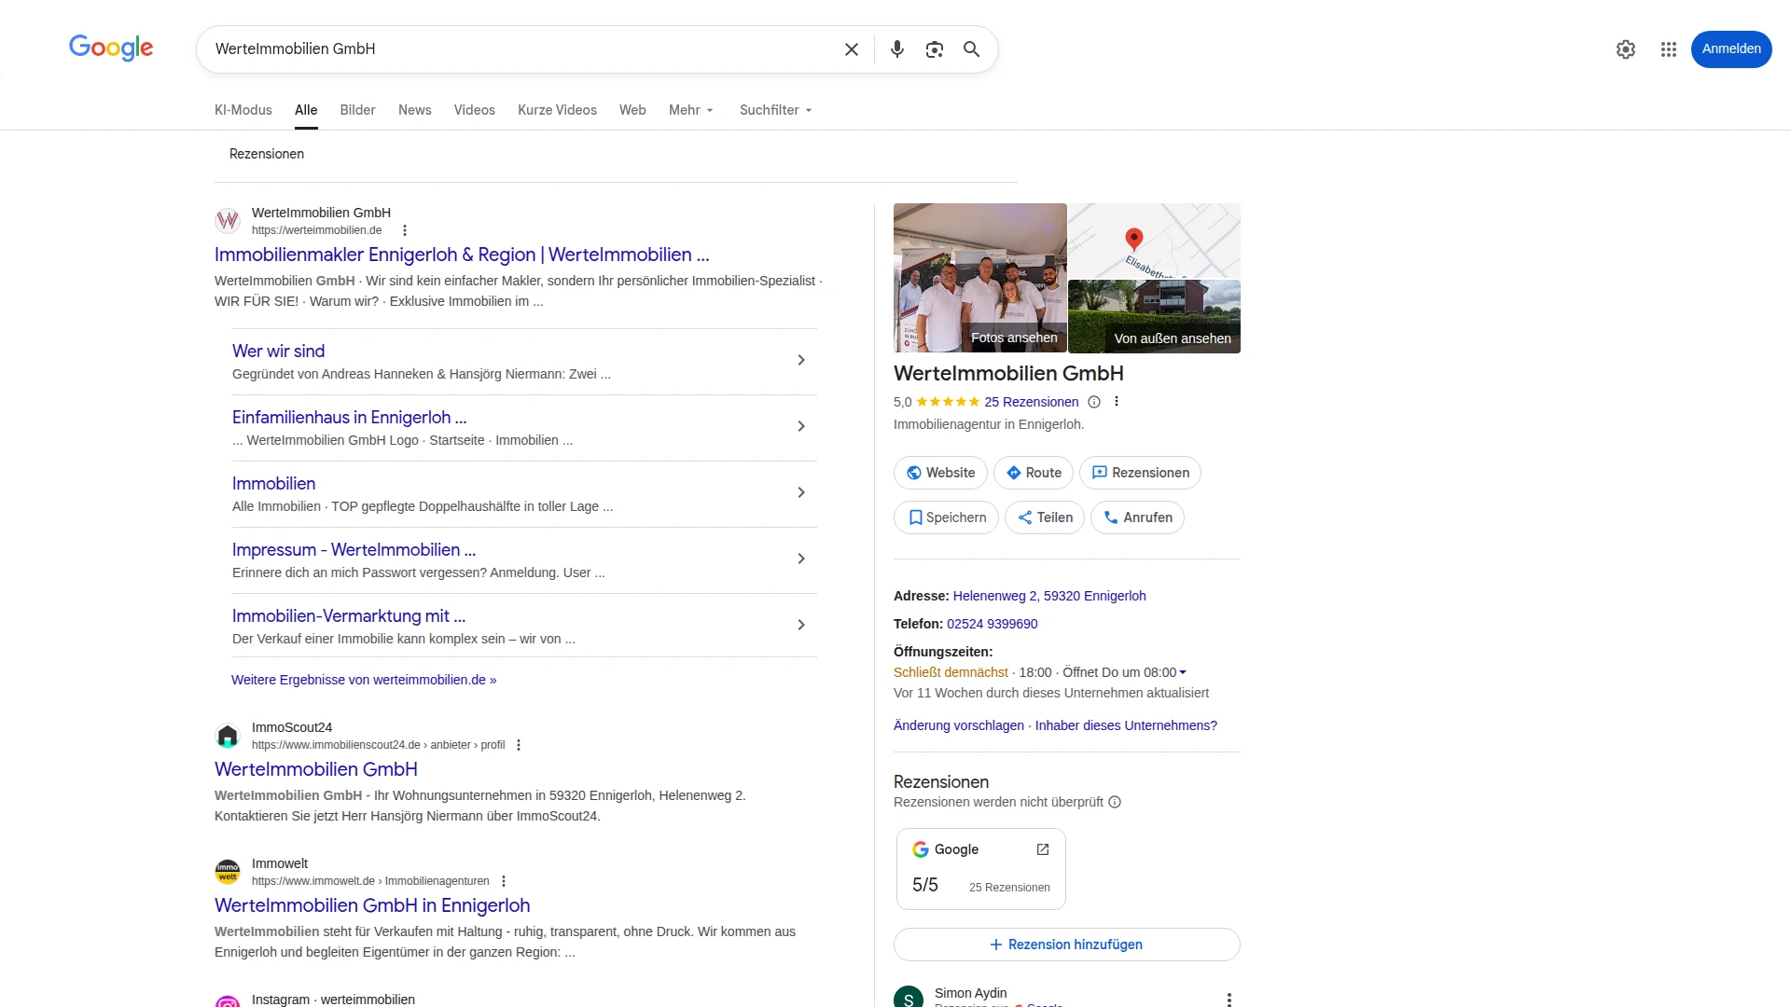Switch to the Web tab
This screenshot has width=1791, height=1007.
click(x=632, y=110)
